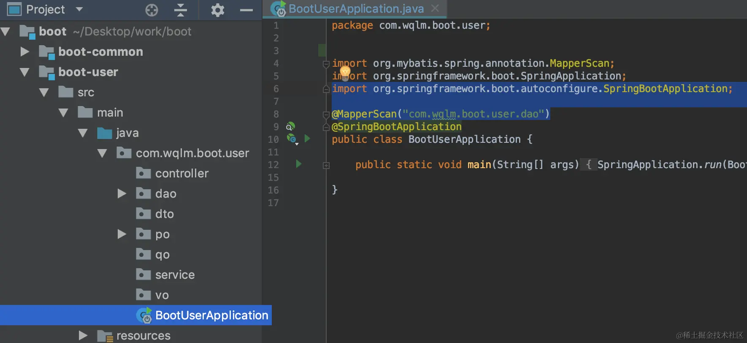Fold the imports block at line 4
This screenshot has height=343, width=747.
(326, 64)
